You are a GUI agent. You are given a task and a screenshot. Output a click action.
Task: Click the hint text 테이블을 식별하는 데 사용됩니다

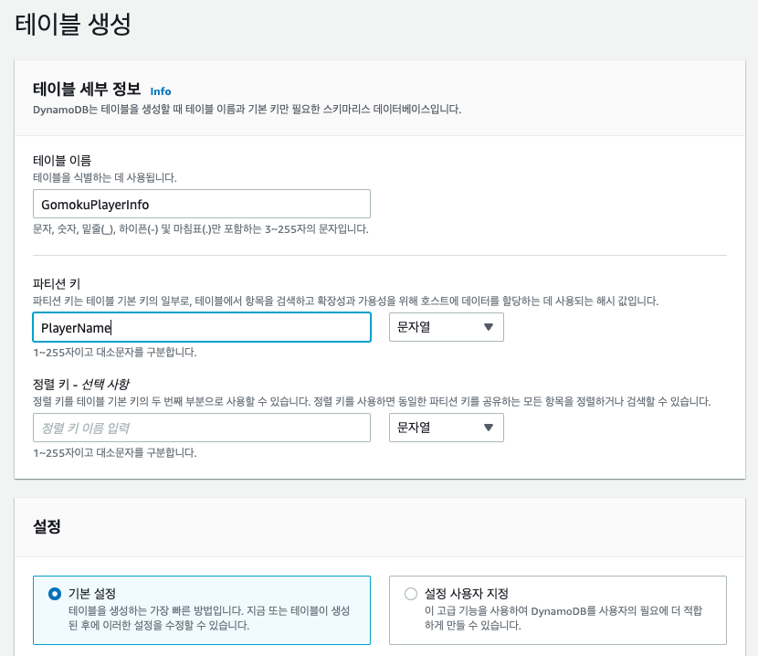pos(105,177)
